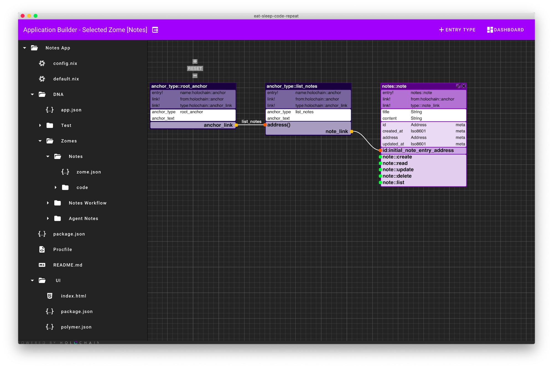Close the notes::note entry card
The width and height of the screenshot is (553, 368).
pyautogui.click(x=464, y=86)
